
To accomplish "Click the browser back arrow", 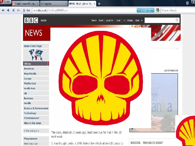I will click(x=3, y=10).
